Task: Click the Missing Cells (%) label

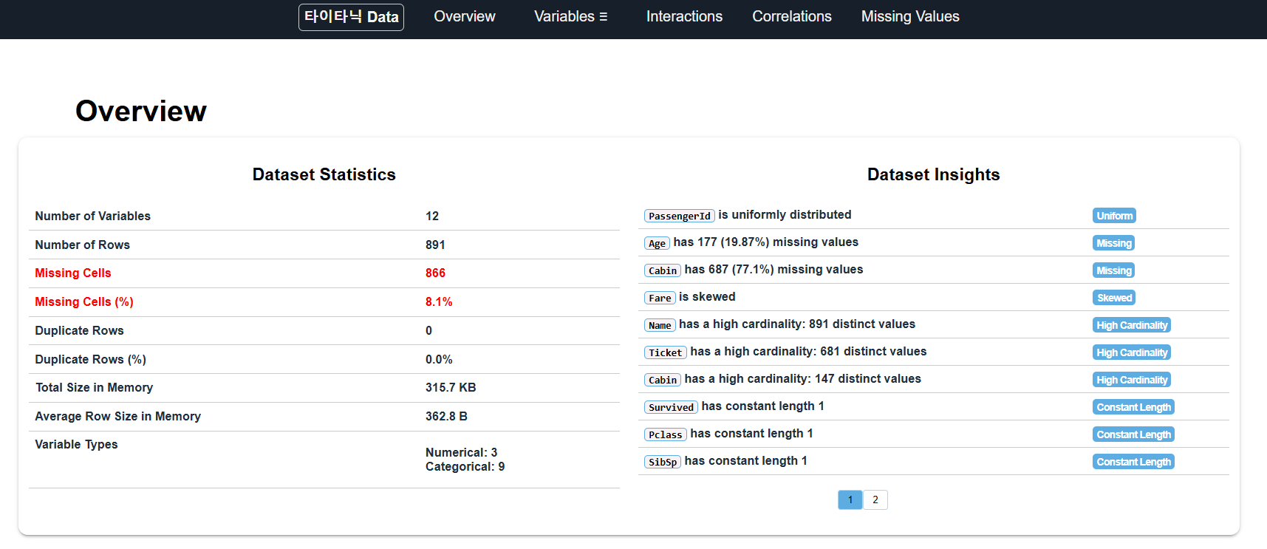Action: click(84, 302)
